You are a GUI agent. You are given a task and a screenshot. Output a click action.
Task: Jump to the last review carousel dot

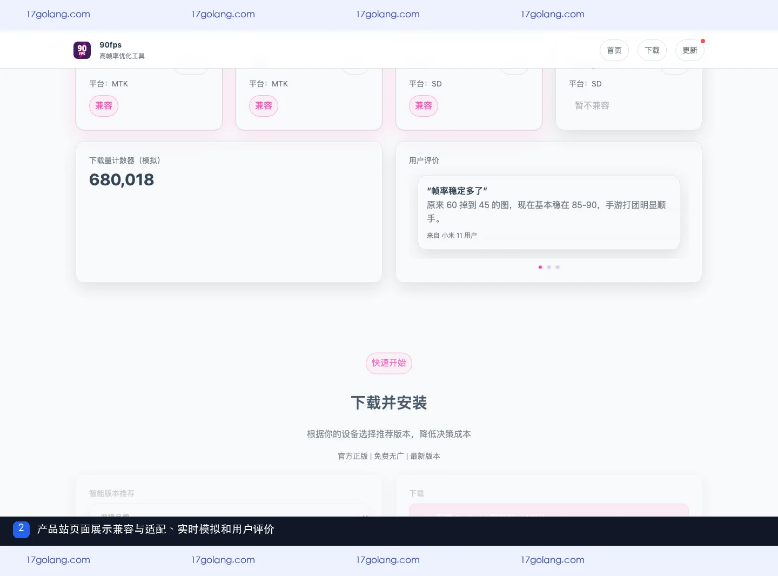coord(558,267)
